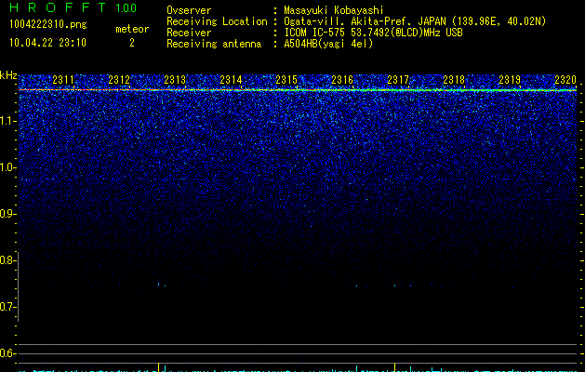Click the 2320 time marker
The image size is (585, 372).
[x=565, y=80]
